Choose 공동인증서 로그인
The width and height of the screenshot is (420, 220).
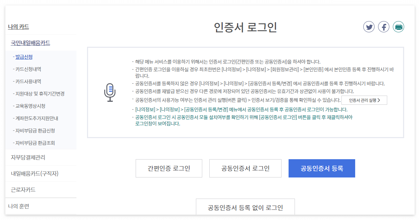pos(245,168)
